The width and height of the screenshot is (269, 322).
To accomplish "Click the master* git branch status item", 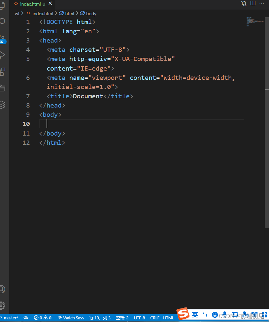I will coord(10,318).
